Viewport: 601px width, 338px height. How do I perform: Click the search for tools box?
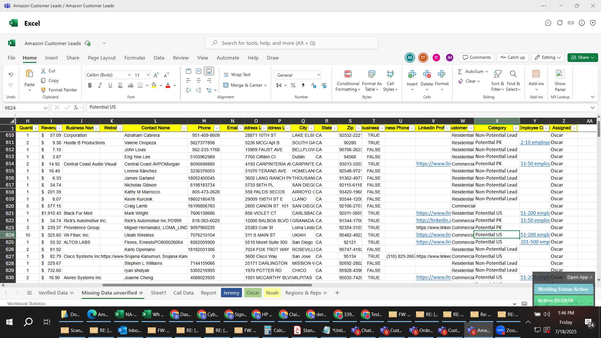(x=291, y=43)
